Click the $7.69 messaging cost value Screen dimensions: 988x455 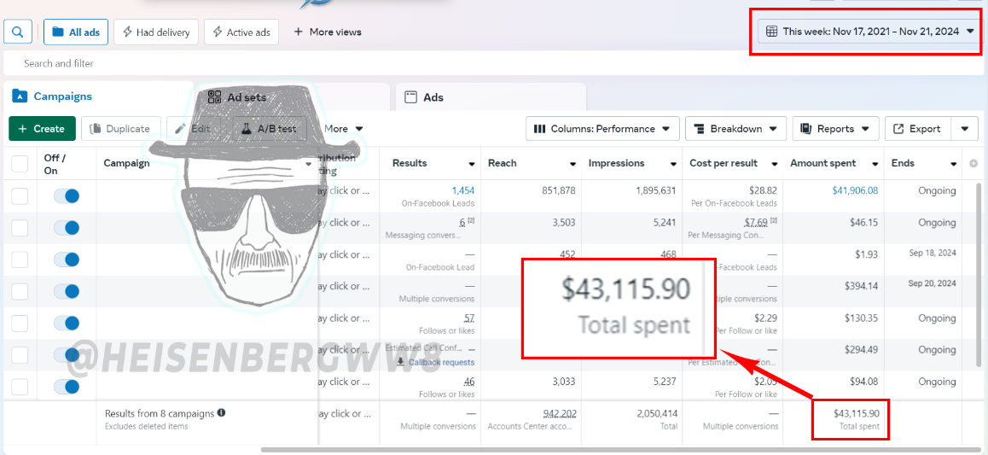[755, 222]
